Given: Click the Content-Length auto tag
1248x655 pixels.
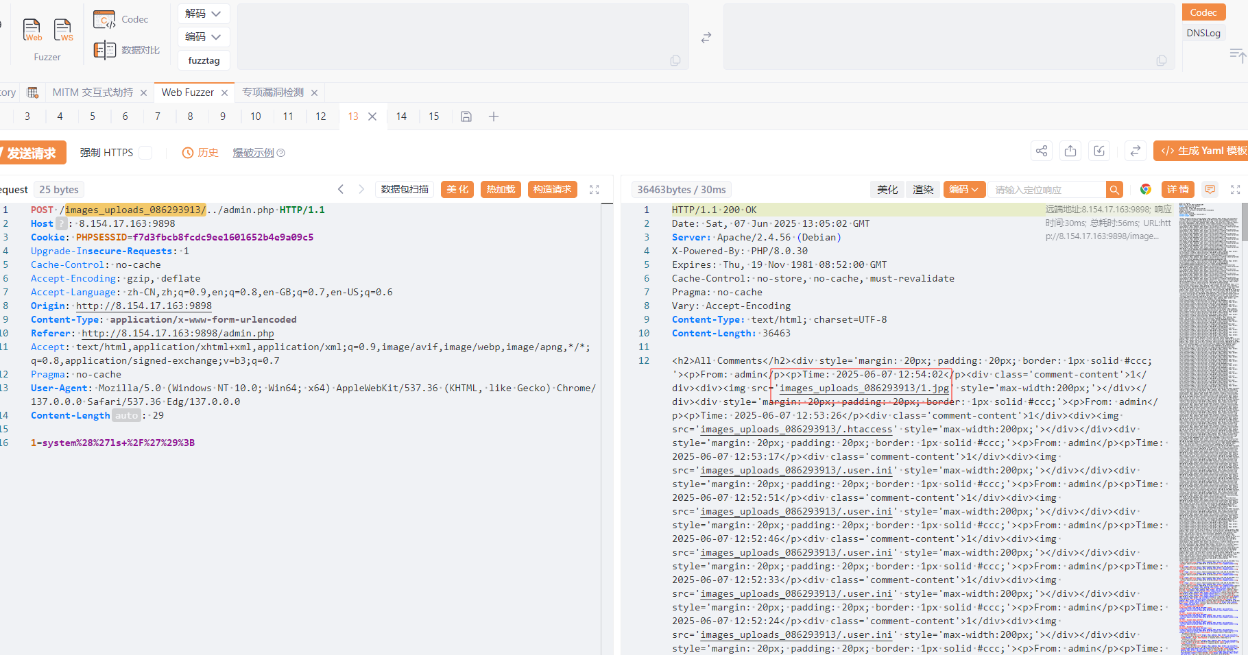Looking at the screenshot, I should tap(126, 416).
